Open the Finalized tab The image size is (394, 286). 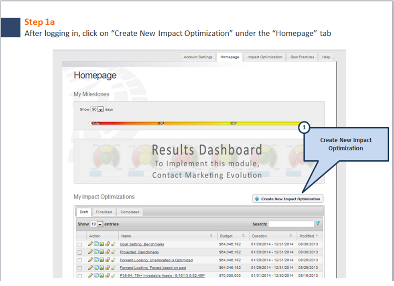104,212
